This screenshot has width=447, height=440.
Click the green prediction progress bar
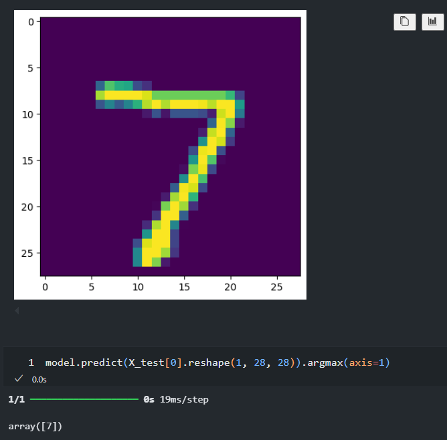pyautogui.click(x=84, y=399)
